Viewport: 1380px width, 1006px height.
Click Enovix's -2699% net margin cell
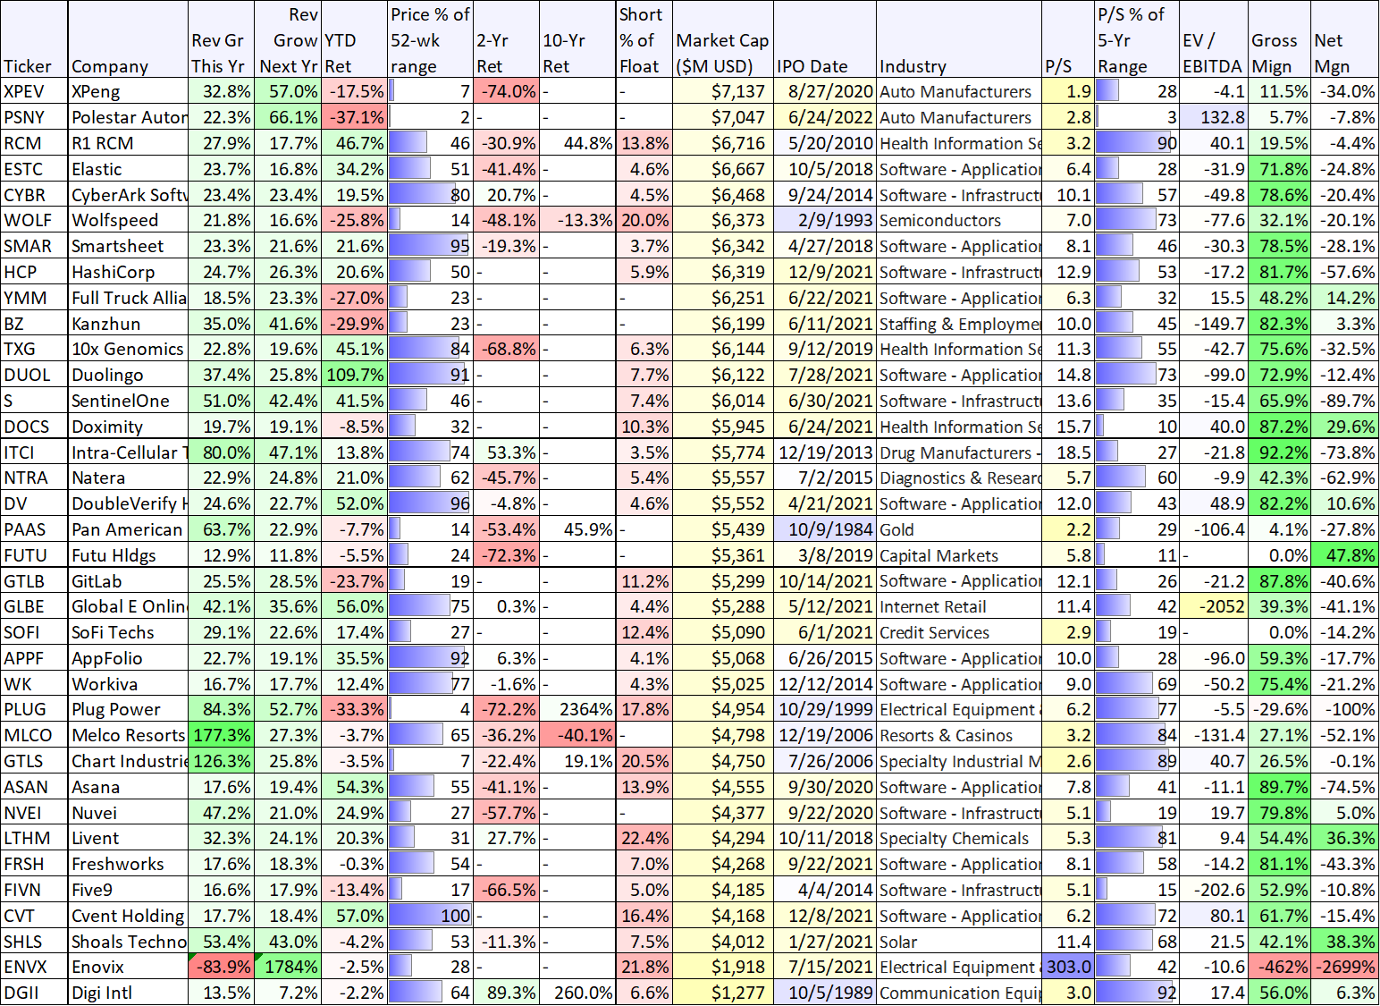[1345, 968]
